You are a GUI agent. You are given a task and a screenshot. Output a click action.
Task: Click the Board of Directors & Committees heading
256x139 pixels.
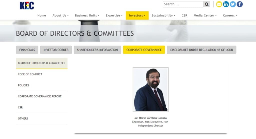75,33
